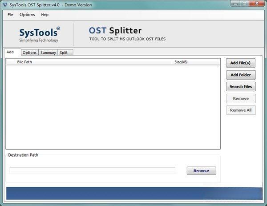
Task: Click the SysTools app icon in title bar
Action: (x=5, y=4)
